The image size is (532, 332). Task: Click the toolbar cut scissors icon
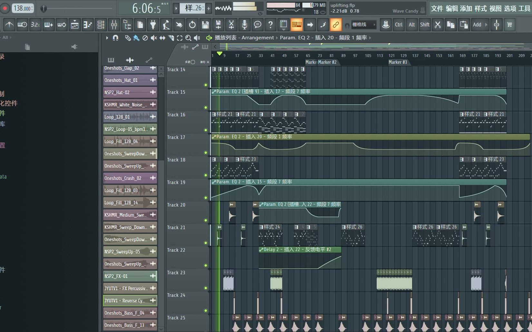(438, 24)
